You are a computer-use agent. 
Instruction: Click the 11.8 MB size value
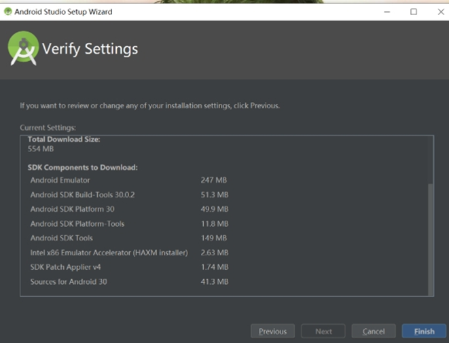pos(215,223)
